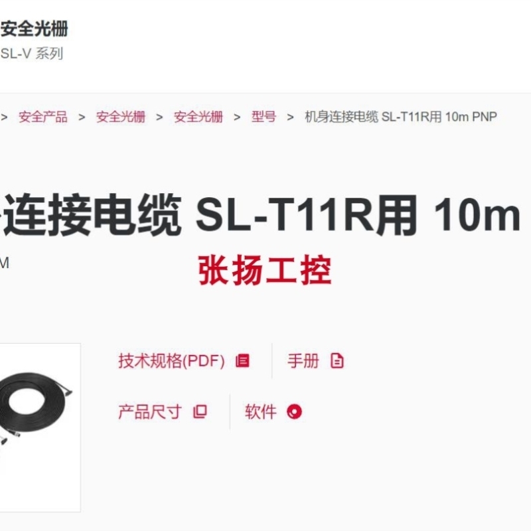Click the arrow separator before 安全产品
Image resolution: width=531 pixels, height=531 pixels.
tap(4, 117)
